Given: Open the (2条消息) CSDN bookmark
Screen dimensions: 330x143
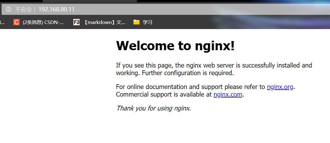Looking at the screenshot, I should [43, 22].
